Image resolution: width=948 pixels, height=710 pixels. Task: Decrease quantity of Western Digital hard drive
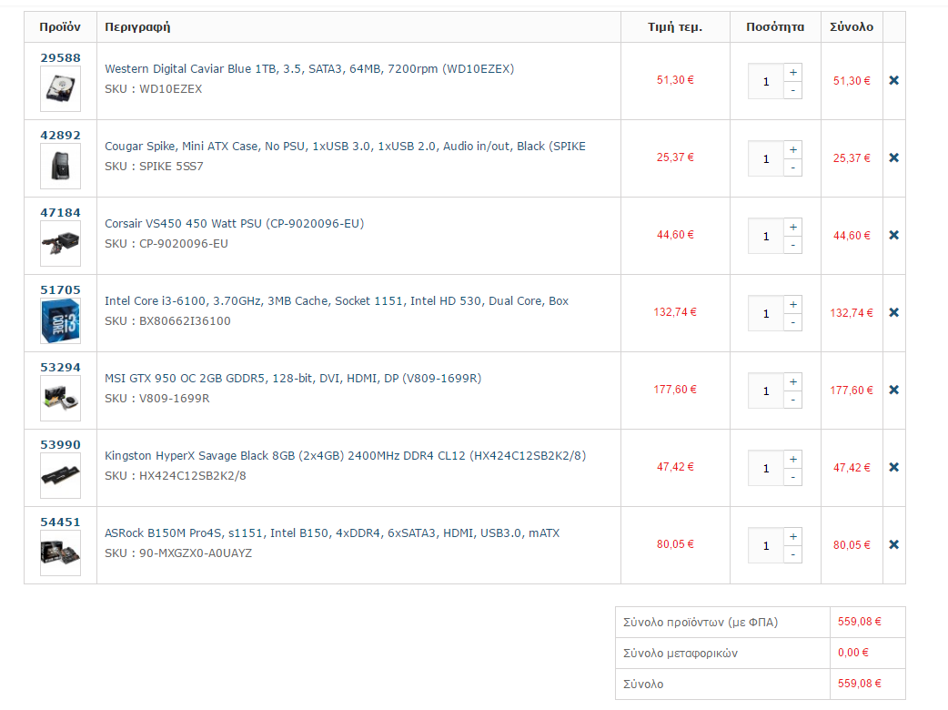[x=792, y=90]
